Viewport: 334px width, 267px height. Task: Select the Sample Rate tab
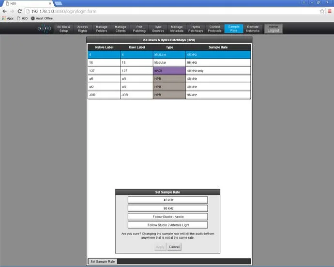(x=234, y=29)
